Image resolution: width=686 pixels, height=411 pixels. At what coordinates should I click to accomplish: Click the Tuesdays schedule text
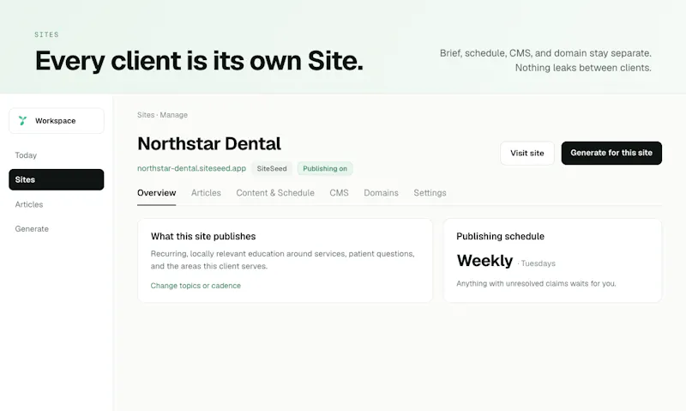point(539,263)
